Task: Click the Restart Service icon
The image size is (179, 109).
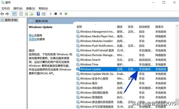Action: pyautogui.click(x=66, y=14)
